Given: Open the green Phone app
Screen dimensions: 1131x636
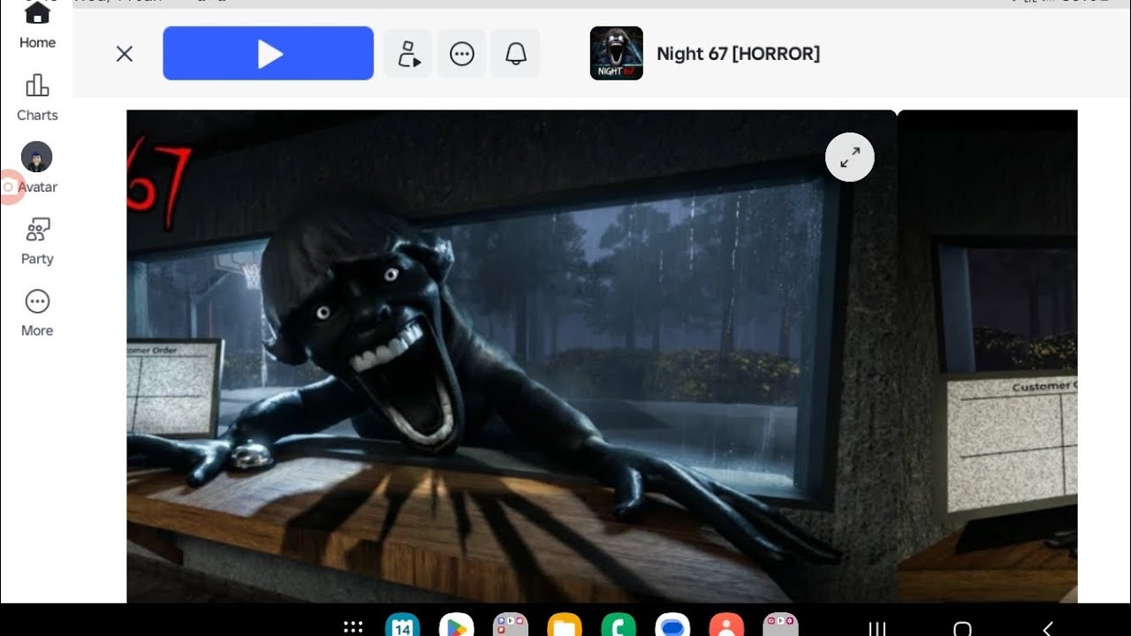Looking at the screenshot, I should [x=619, y=625].
